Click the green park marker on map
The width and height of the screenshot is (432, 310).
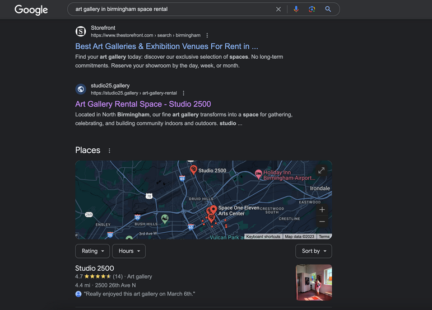click(x=165, y=219)
